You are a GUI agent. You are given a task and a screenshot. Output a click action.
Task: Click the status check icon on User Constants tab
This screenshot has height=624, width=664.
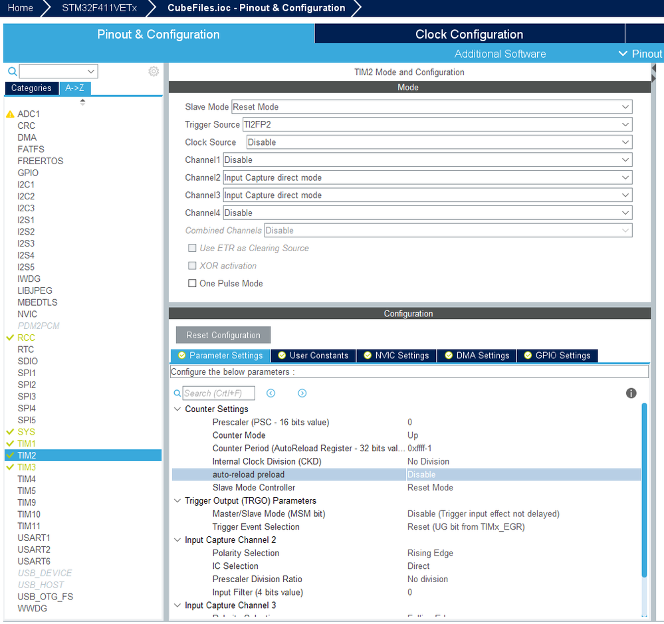point(282,355)
